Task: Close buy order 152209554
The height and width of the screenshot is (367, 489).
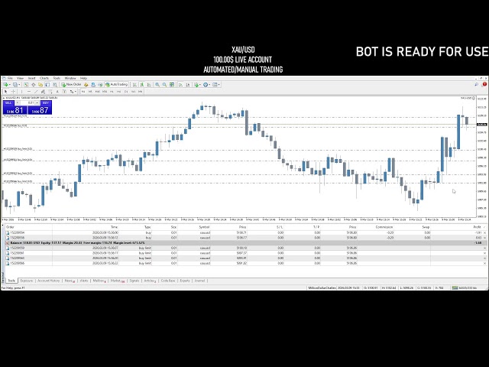Action: click(x=484, y=232)
